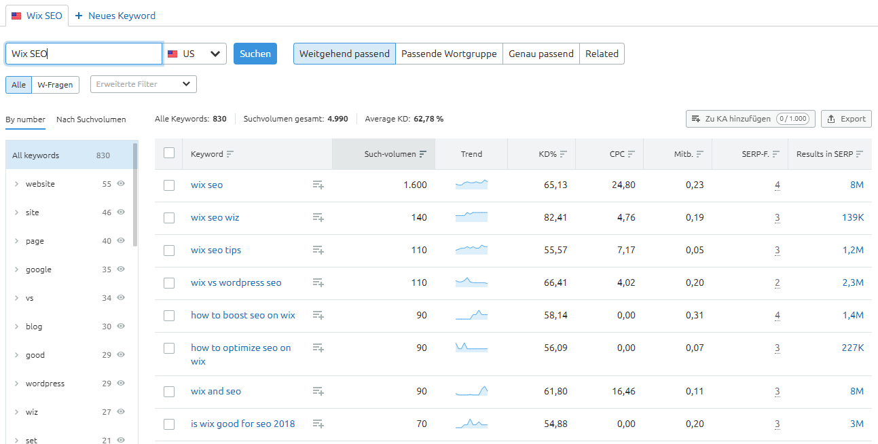Click the add-to-list icon next to "wix and seo"
The image size is (878, 444).
318,392
